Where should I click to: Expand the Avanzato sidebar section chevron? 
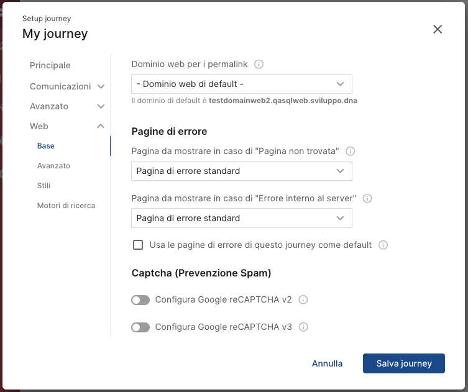pyautogui.click(x=101, y=106)
